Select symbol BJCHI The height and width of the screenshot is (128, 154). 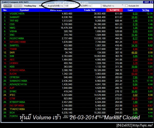point(13,74)
